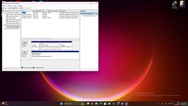
Task: Open Microsoft Edge from the taskbar
Action: pyautogui.click(x=101, y=104)
